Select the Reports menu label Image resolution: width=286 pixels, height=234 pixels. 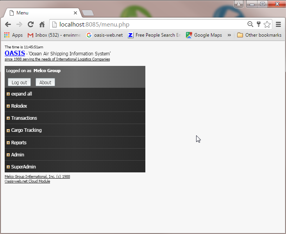[19, 143]
